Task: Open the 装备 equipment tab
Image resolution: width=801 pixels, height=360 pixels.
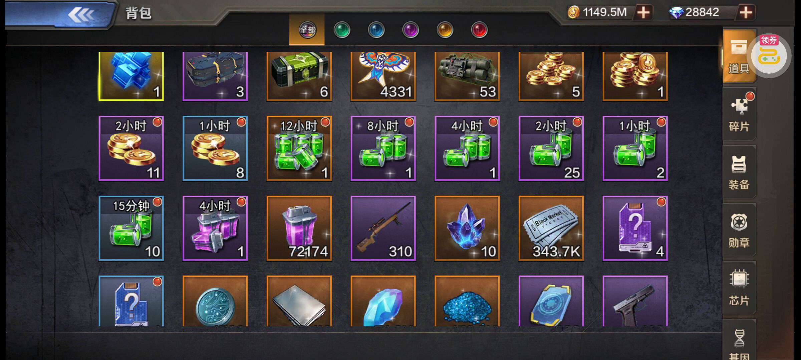Action: click(739, 172)
